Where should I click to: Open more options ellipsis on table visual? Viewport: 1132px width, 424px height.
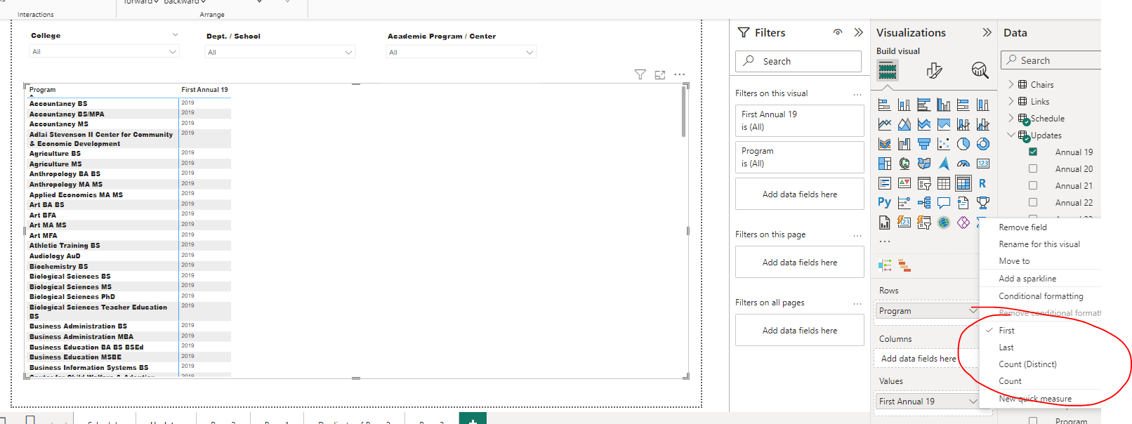(679, 74)
